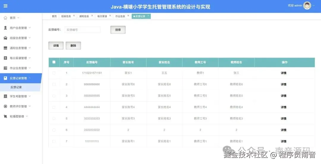The height and width of the screenshot is (164, 321).
Task: Close the 班级信息 tab
Action: (x=74, y=15)
